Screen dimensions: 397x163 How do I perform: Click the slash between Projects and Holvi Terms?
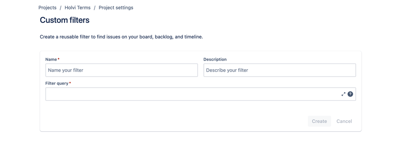60,8
